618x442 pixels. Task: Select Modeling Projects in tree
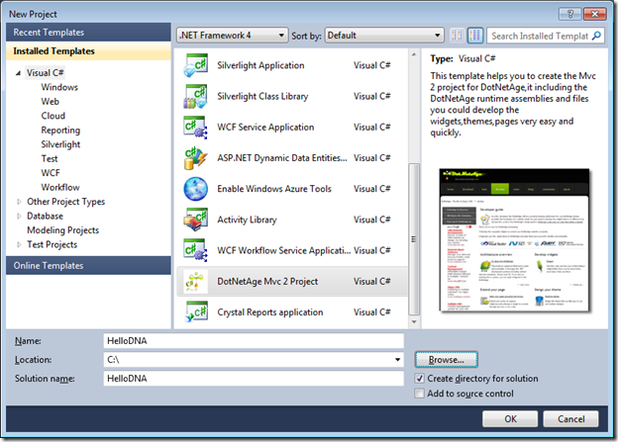click(63, 230)
